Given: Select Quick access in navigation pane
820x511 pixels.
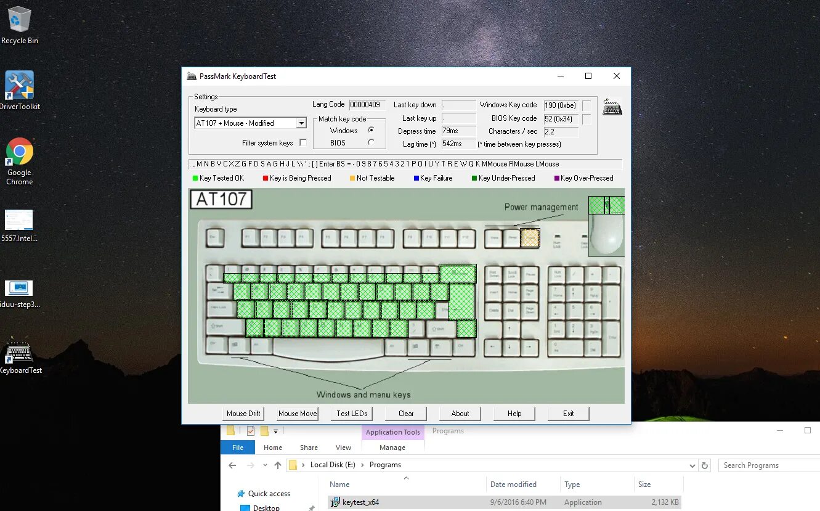Looking at the screenshot, I should click(x=269, y=494).
